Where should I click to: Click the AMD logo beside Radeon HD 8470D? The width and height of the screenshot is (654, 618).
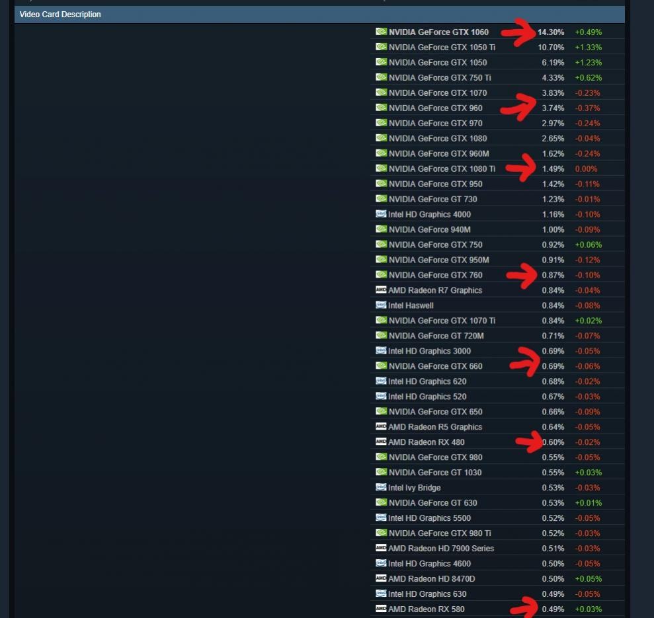[x=381, y=578]
